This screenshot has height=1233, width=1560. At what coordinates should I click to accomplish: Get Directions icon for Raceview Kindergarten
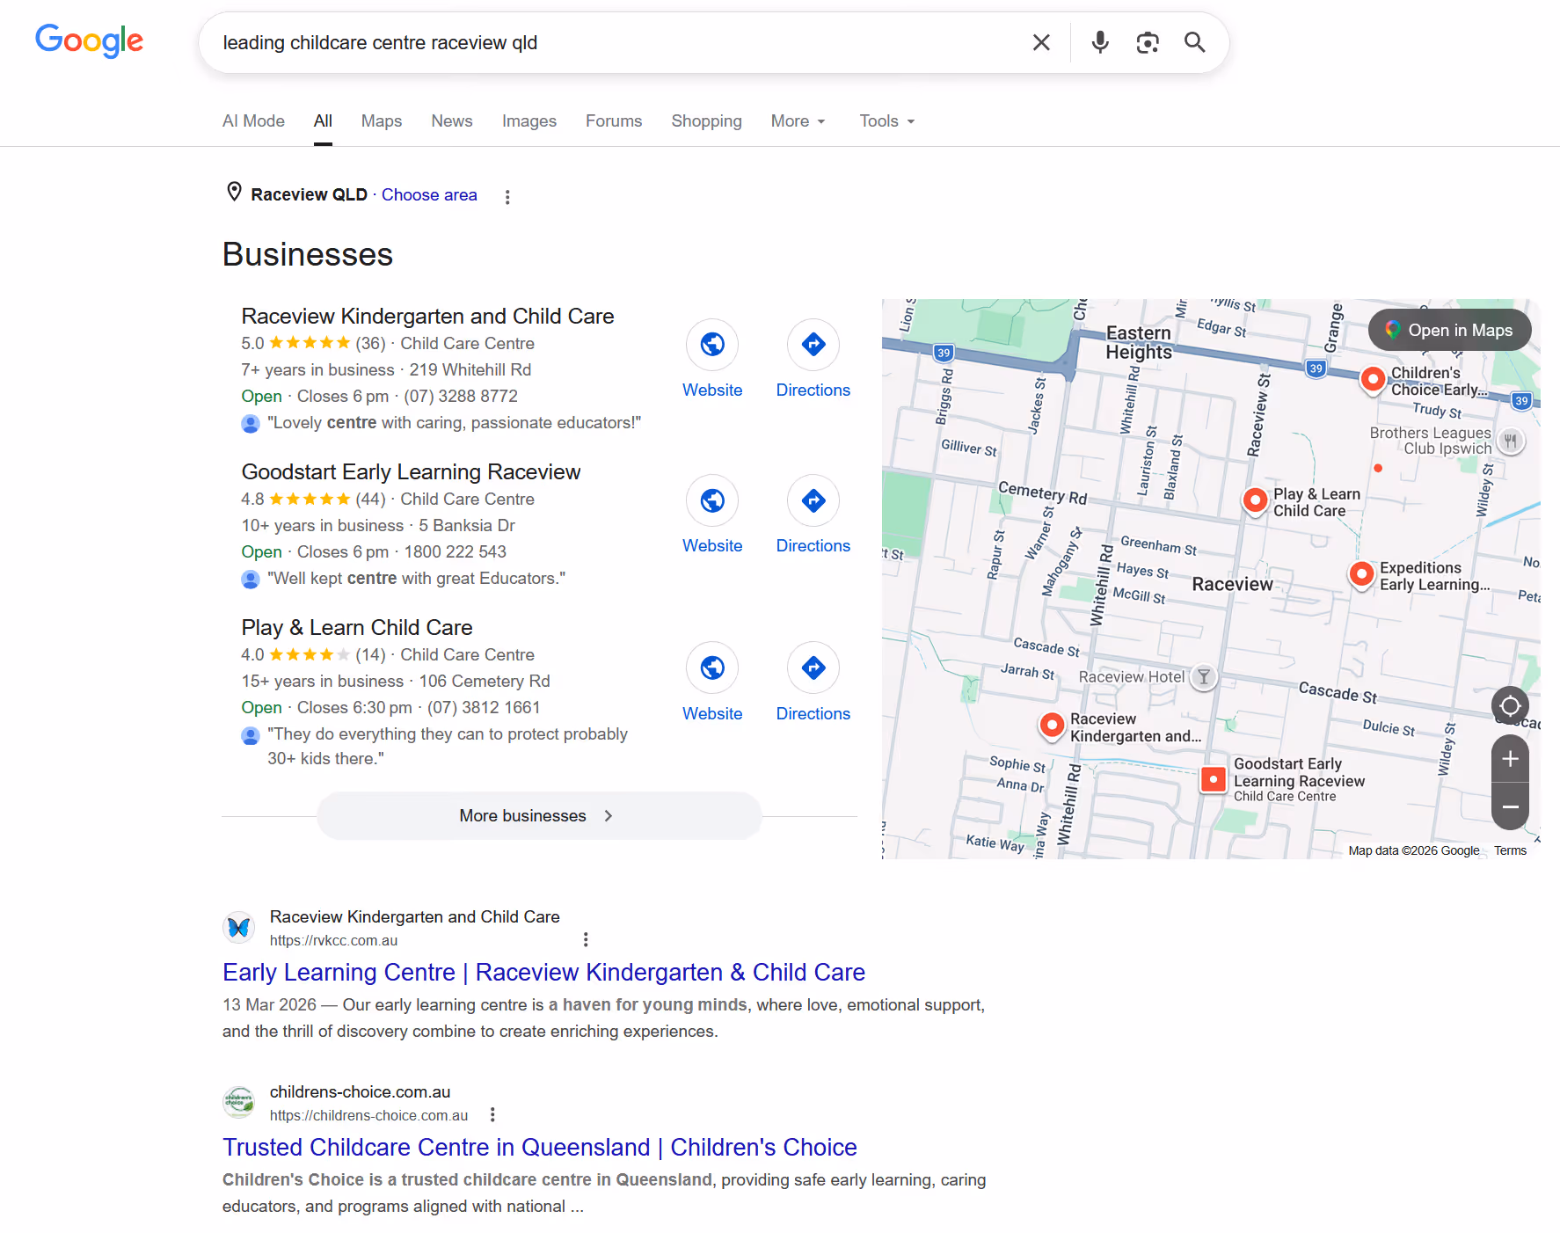tap(813, 344)
